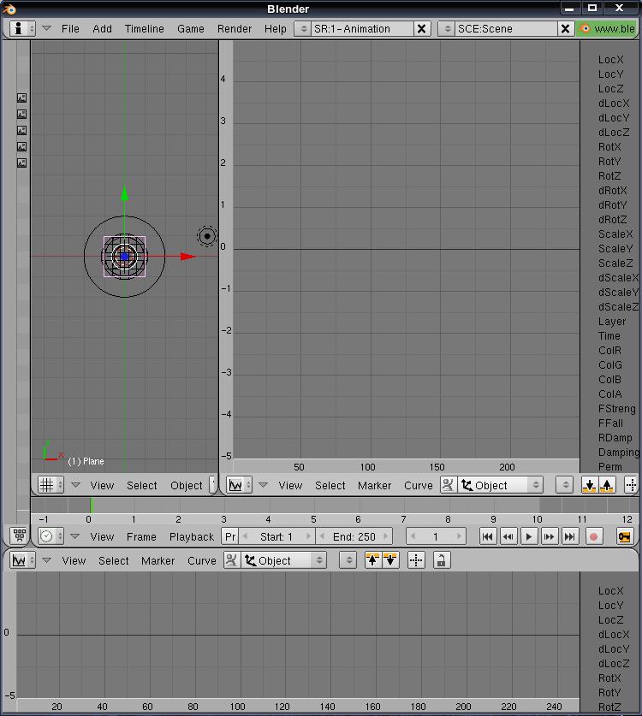Viewport: 642px width, 716px height.
Task: Paste curves with up-arrow icon, upper IPO
Action: (x=607, y=485)
